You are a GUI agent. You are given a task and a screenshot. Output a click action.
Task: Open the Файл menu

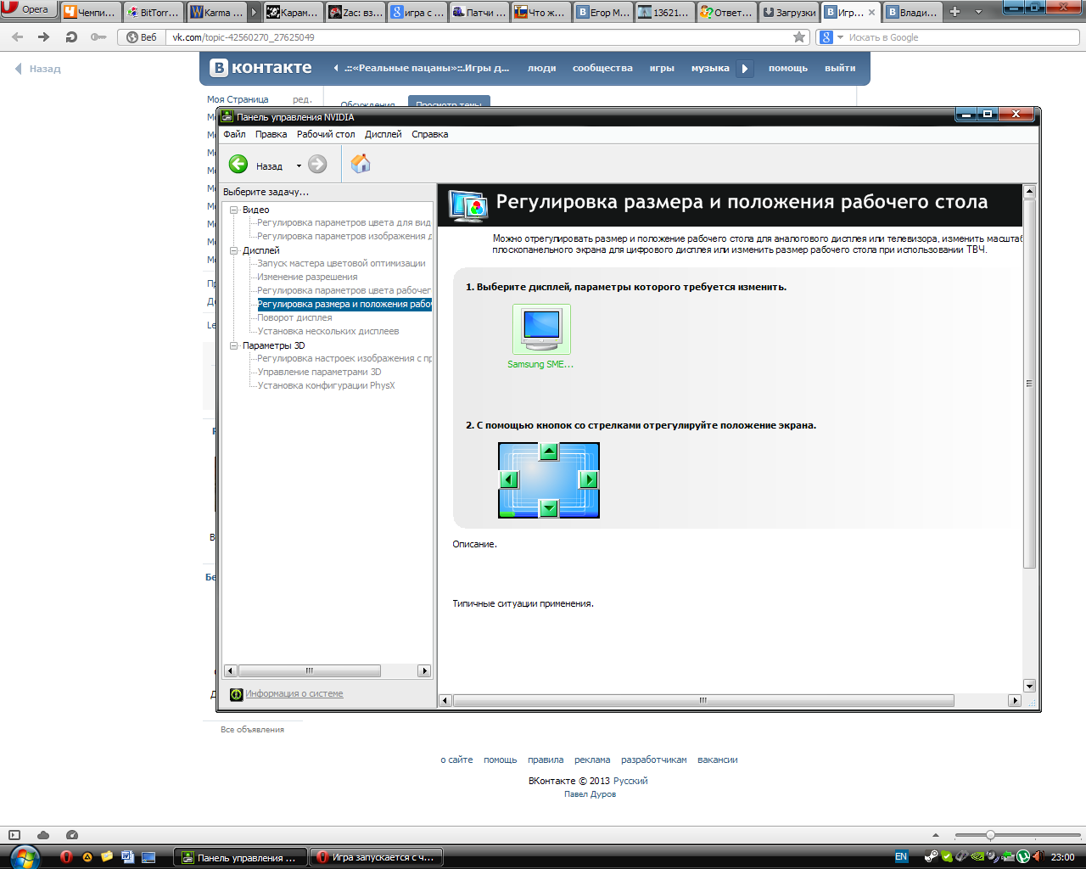pos(234,134)
